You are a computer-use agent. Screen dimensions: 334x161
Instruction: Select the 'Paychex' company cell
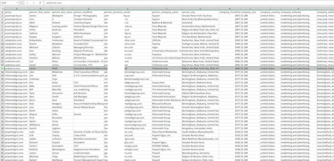click(x=167, y=54)
